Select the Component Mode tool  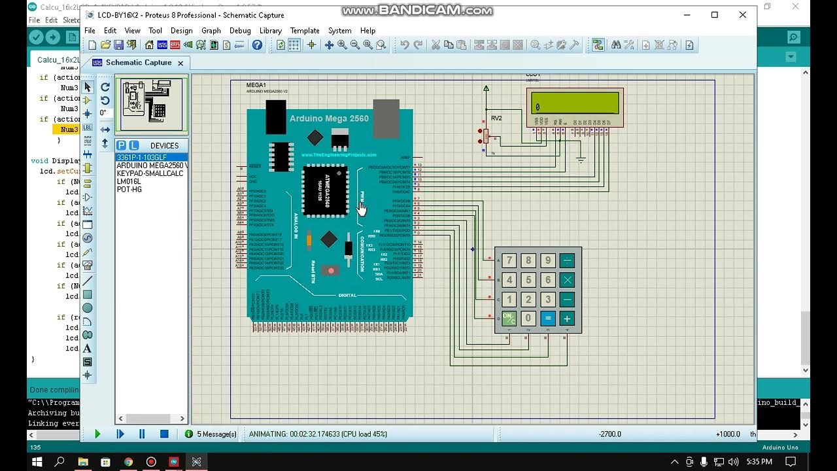[x=88, y=100]
